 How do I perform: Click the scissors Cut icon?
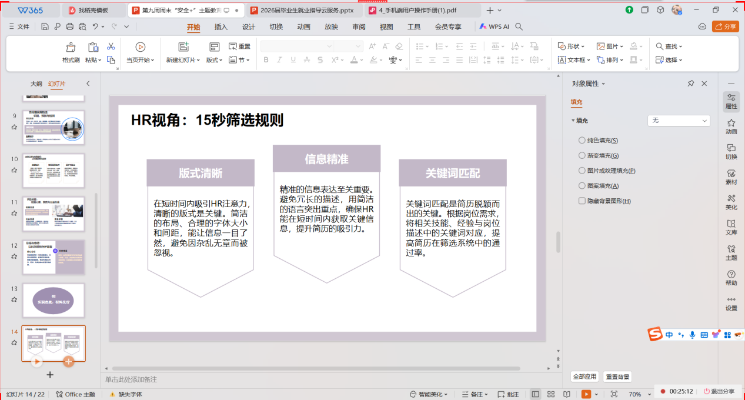111,46
